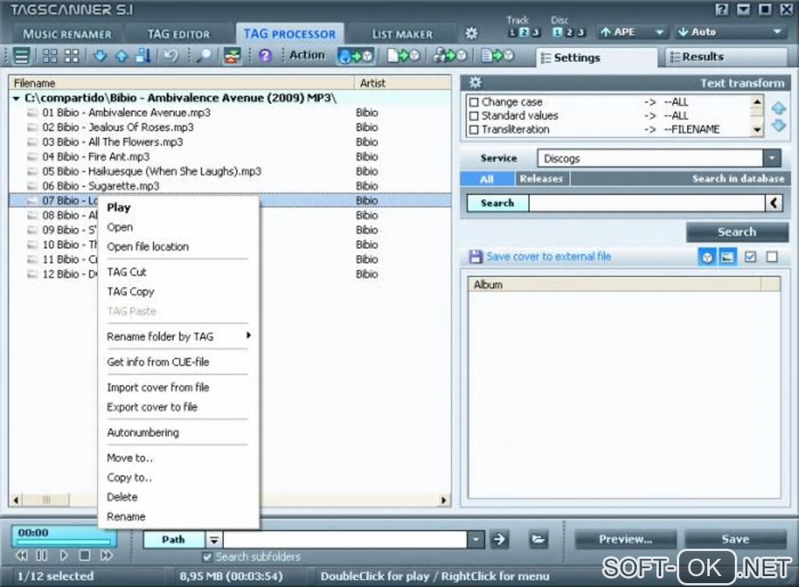
Task: Switch to the Music Renamer tab
Action: click(x=67, y=34)
